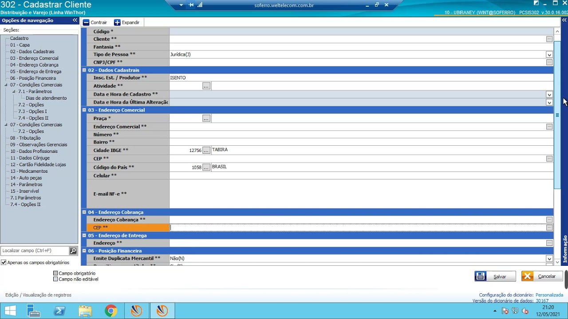Viewport: 568px width, 319px height.
Task: Select 08 - Tributação tree item
Action: point(25,138)
